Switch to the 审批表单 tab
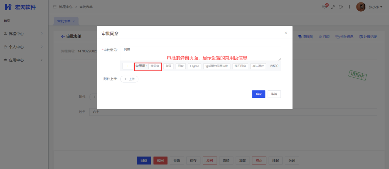This screenshot has width=389, height=169. pos(64,21)
